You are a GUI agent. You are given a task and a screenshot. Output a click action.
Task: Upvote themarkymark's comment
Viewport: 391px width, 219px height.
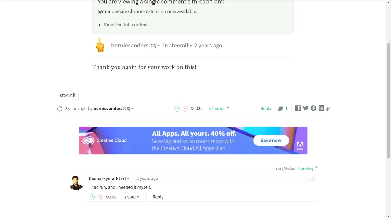(92, 197)
